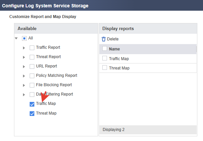203x141 pixels.
Task: Collapse the All tree node
Action: tap(16, 38)
